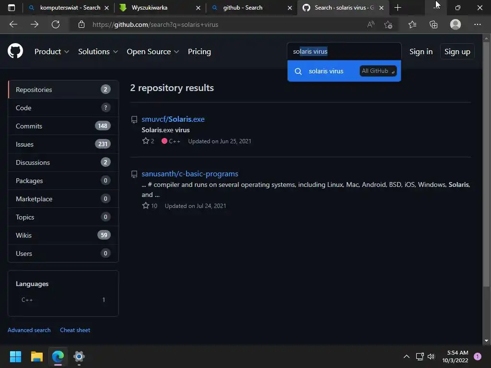
Task: Open tab actions menu icon
Action: click(12, 8)
